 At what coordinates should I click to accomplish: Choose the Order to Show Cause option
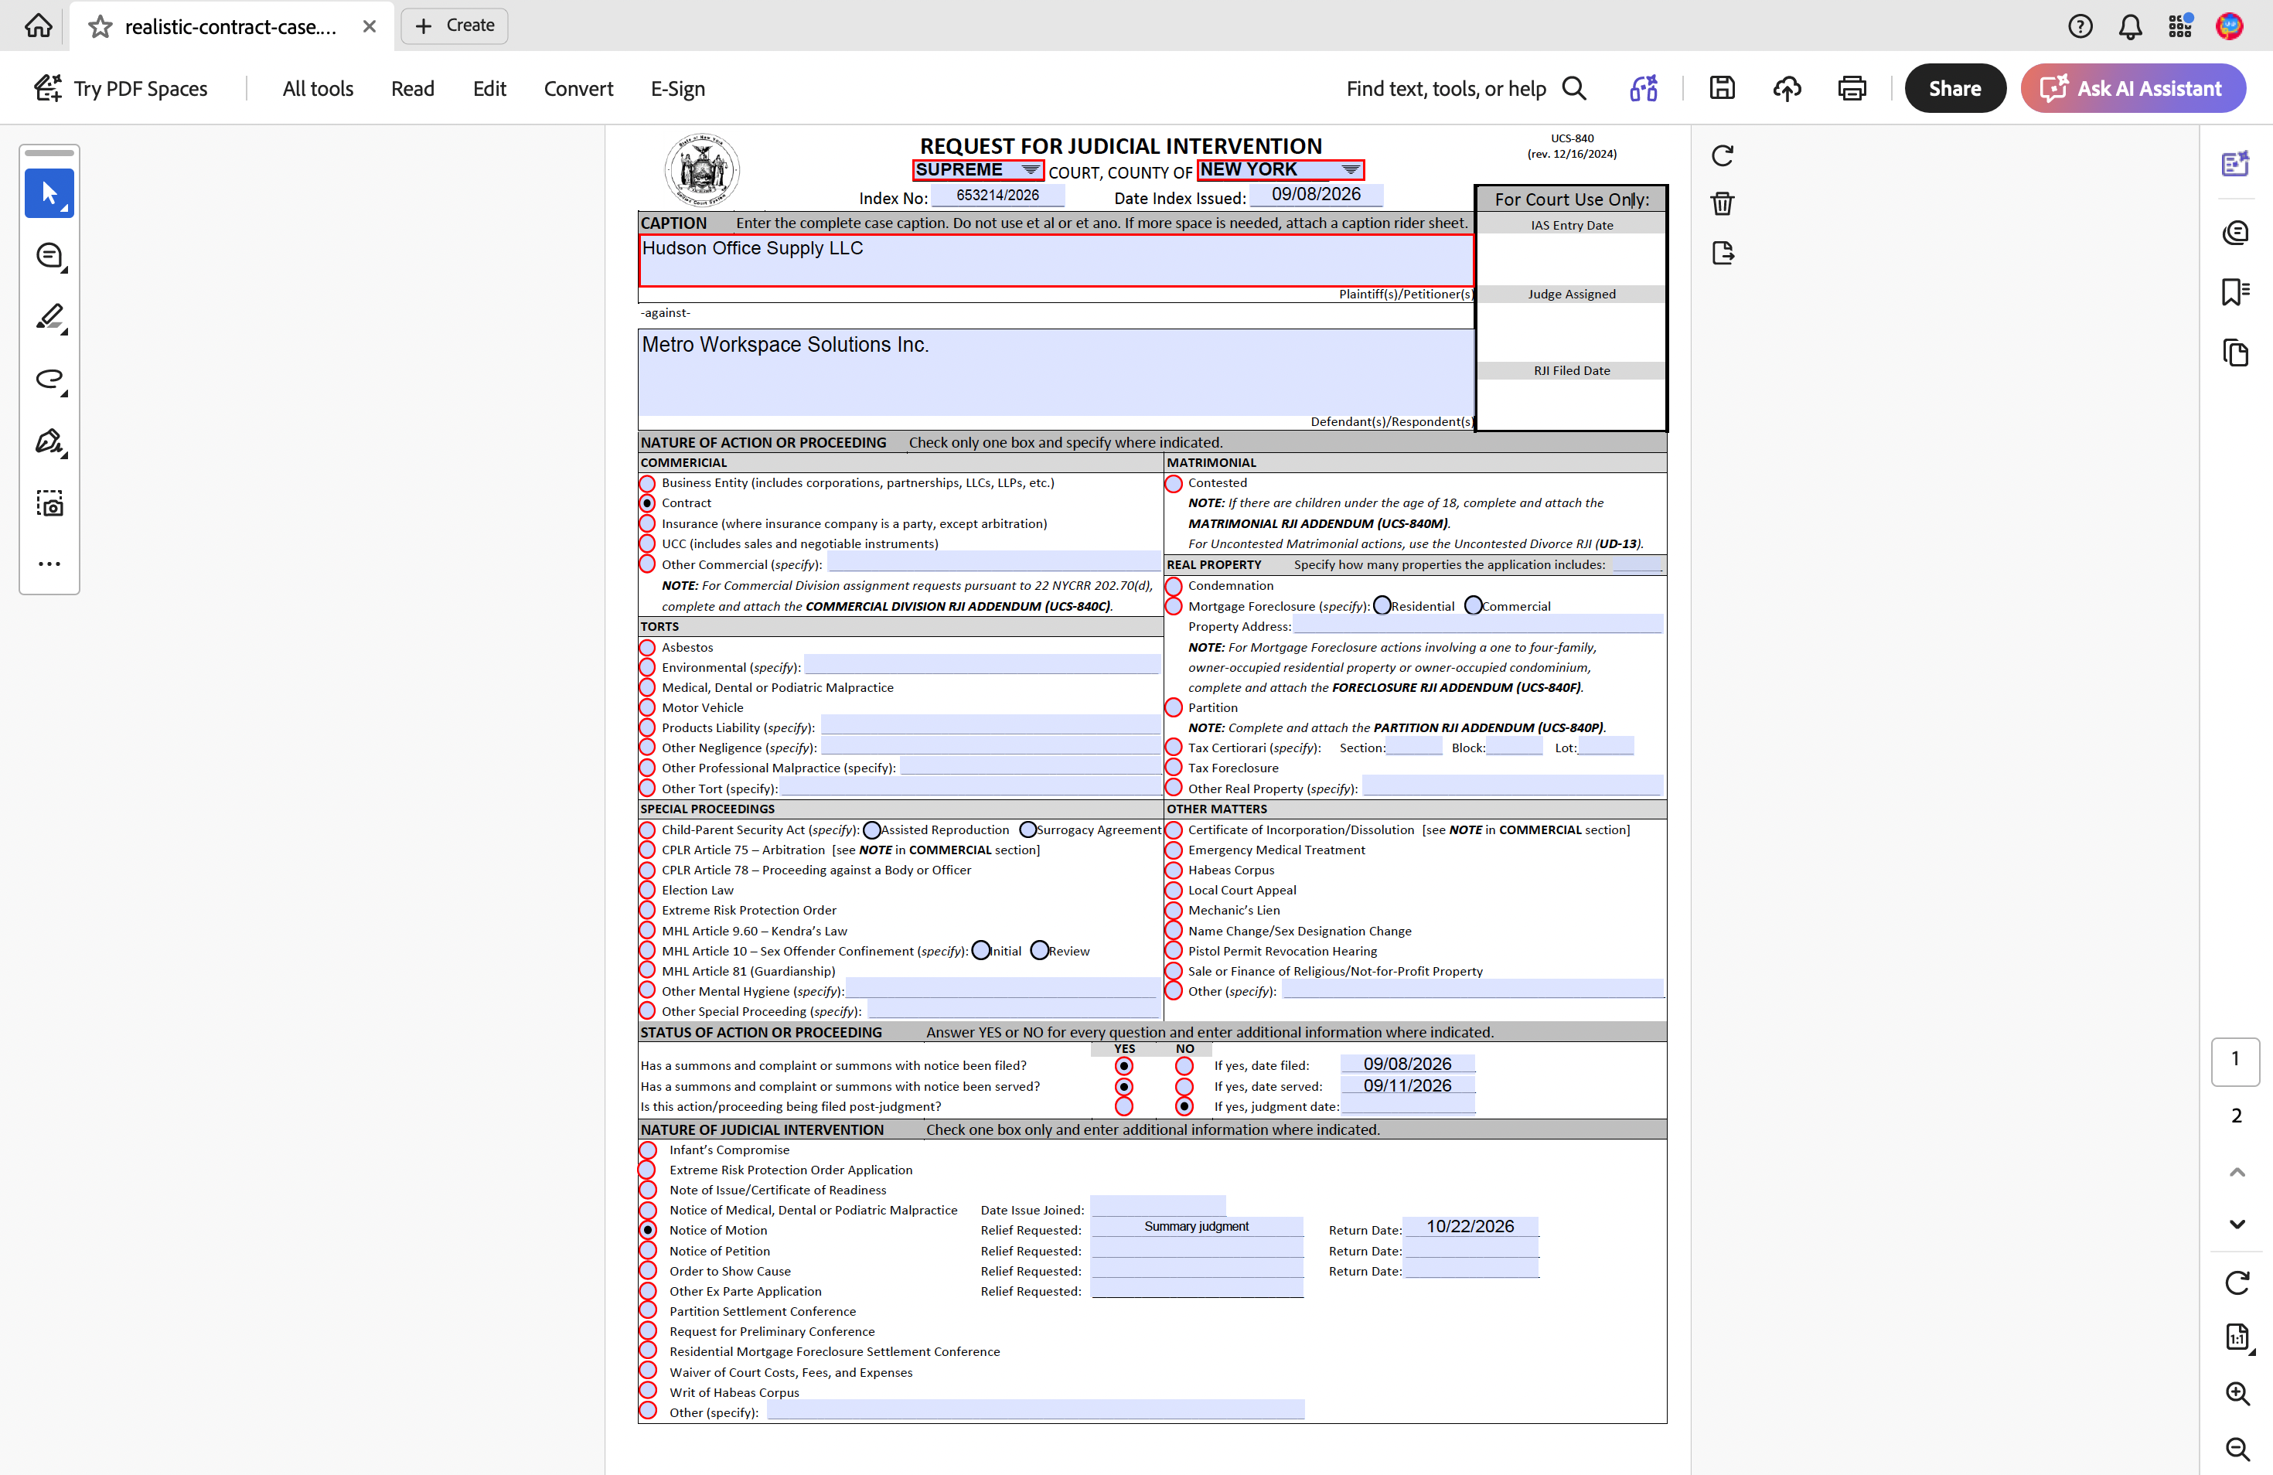648,1271
